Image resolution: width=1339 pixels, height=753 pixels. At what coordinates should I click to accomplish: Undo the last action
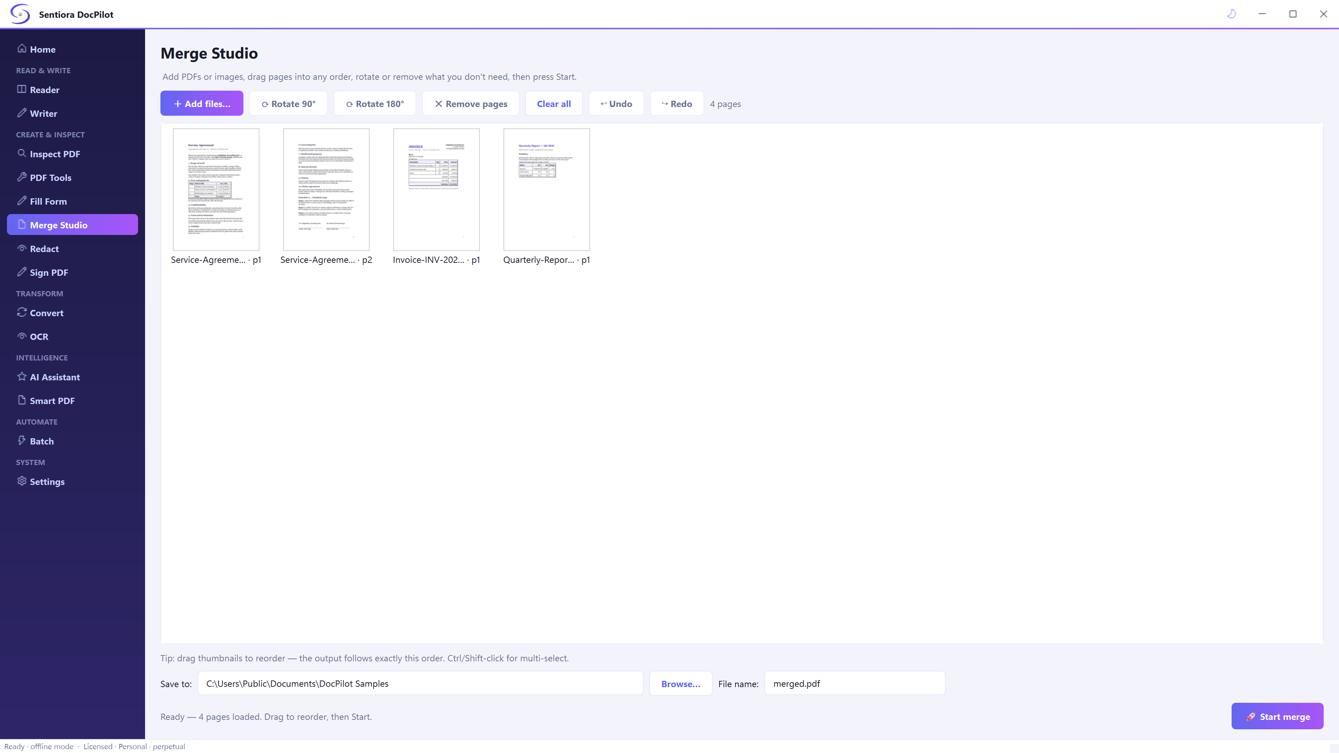point(616,104)
